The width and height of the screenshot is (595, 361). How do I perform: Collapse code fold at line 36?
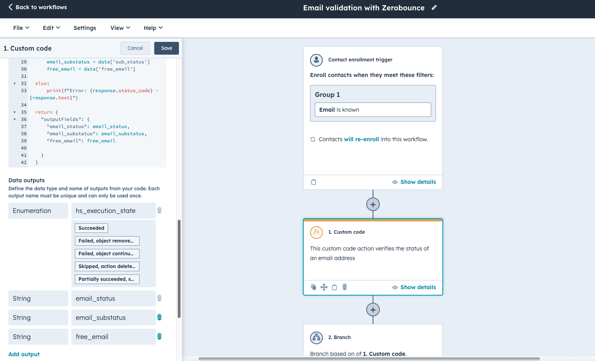tap(15, 119)
